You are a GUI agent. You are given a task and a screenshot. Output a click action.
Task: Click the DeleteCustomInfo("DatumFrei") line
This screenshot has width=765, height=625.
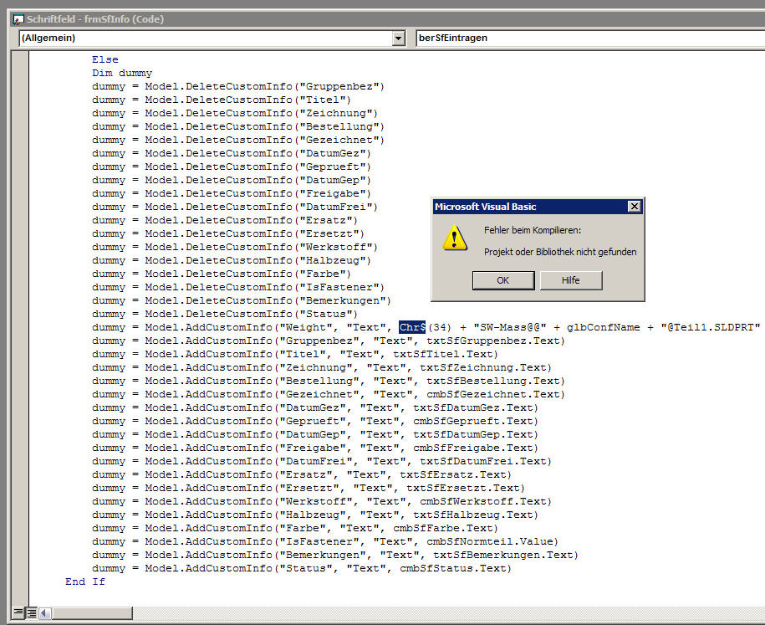(x=235, y=207)
